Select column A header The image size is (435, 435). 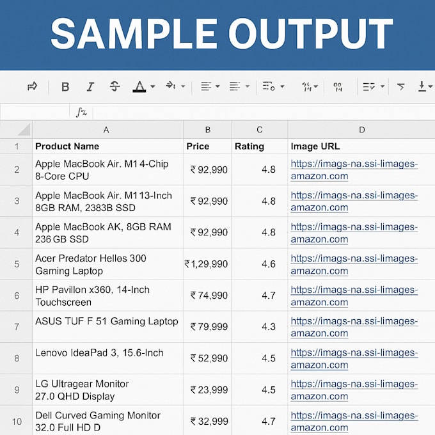pyautogui.click(x=107, y=130)
